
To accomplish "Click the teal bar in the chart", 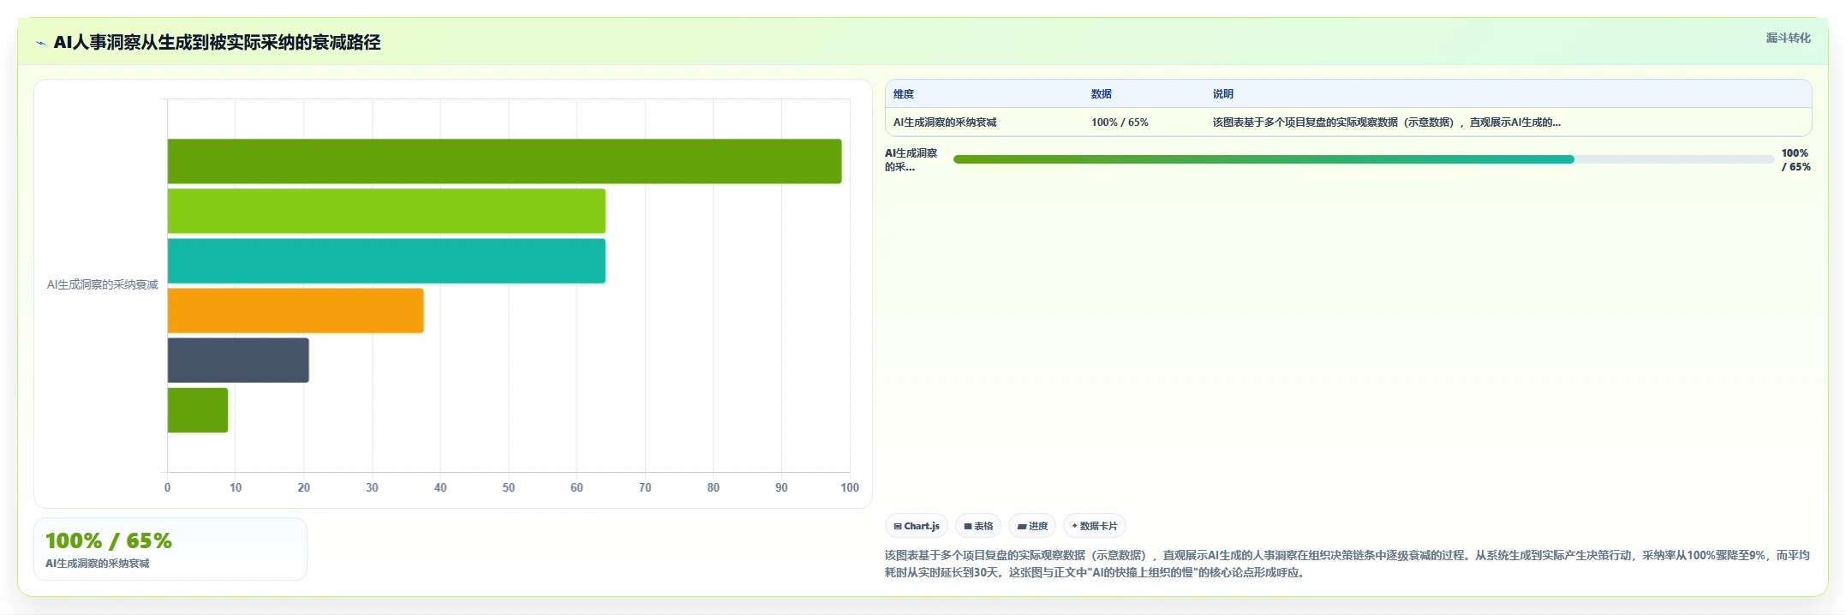I will [386, 260].
